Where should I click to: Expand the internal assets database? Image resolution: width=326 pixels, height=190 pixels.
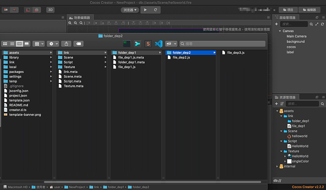277,166
